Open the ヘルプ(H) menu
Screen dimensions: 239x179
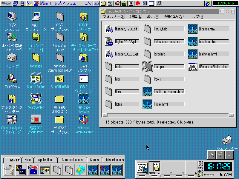[x=196, y=16]
